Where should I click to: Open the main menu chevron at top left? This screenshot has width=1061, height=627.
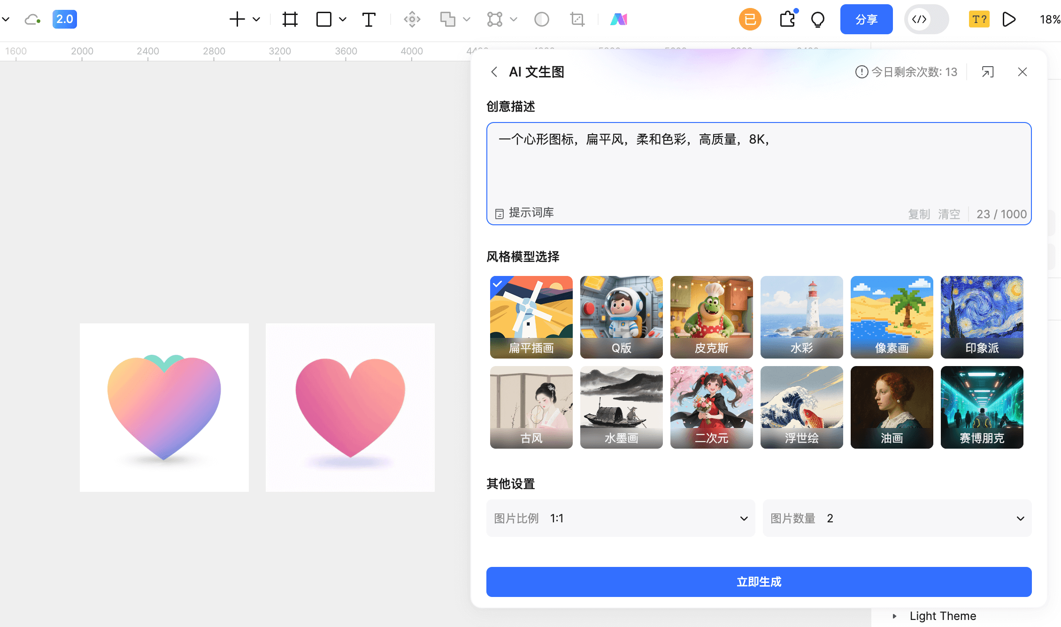[x=6, y=19]
